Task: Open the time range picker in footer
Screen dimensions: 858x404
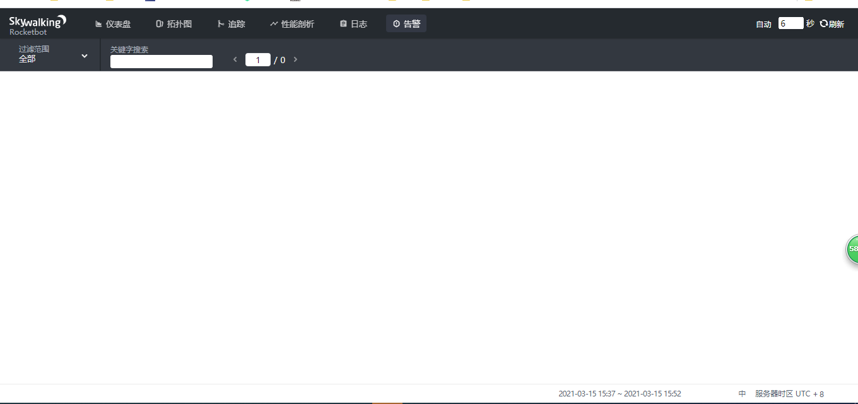Action: (620, 394)
